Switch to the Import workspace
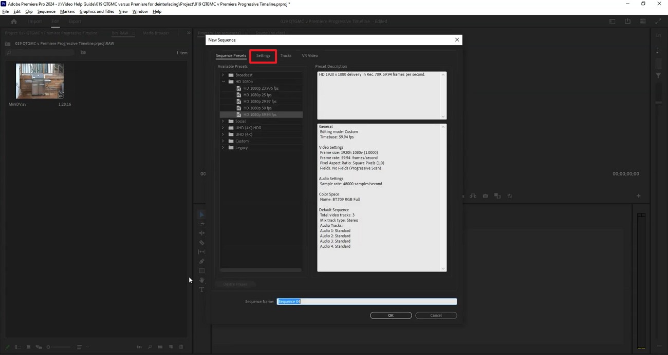668x355 pixels. (35, 22)
